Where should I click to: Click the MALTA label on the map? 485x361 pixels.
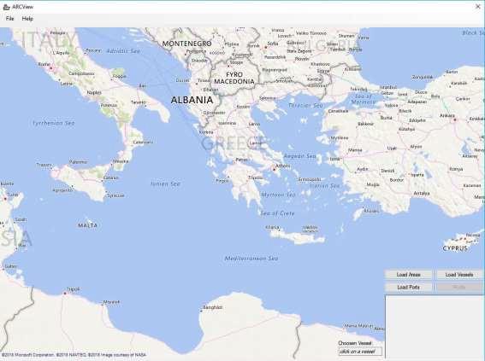tap(88, 225)
